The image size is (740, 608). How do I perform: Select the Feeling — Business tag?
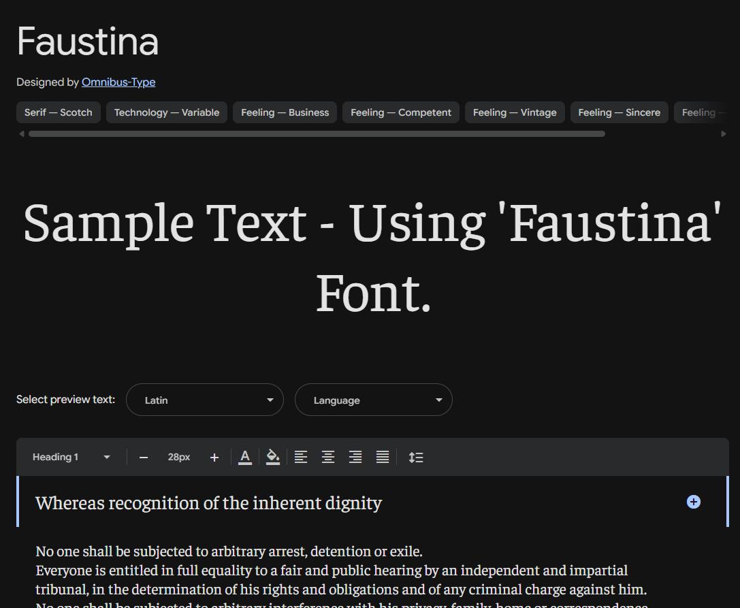click(285, 112)
